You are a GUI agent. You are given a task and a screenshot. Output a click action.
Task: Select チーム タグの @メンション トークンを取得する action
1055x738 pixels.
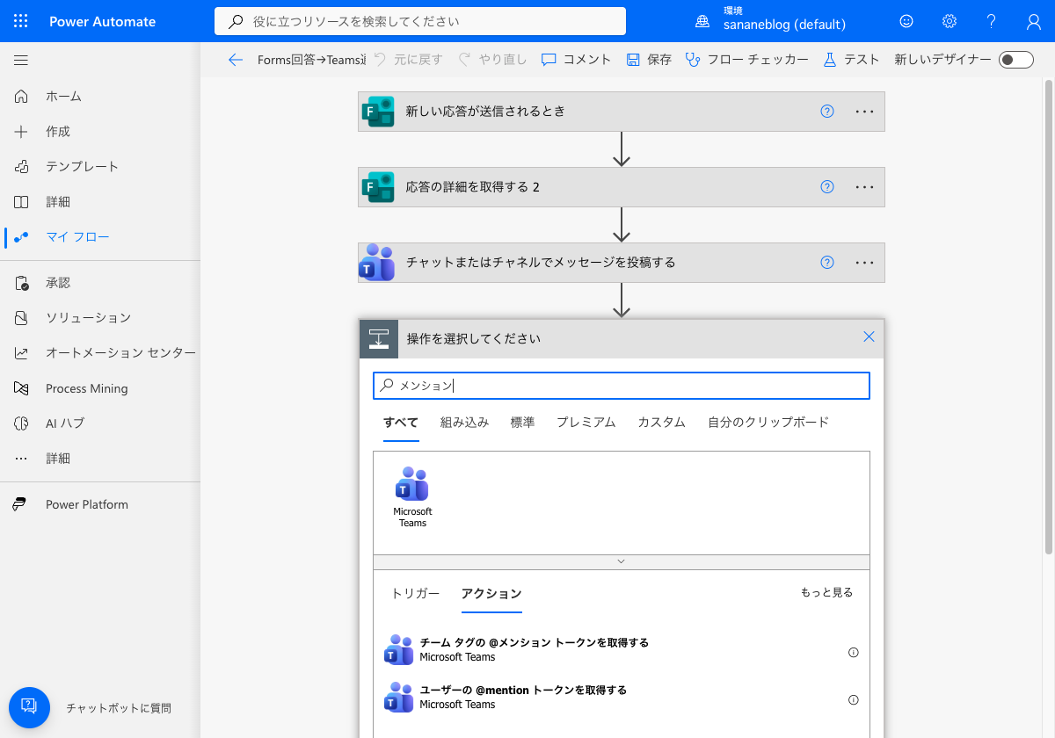click(621, 650)
